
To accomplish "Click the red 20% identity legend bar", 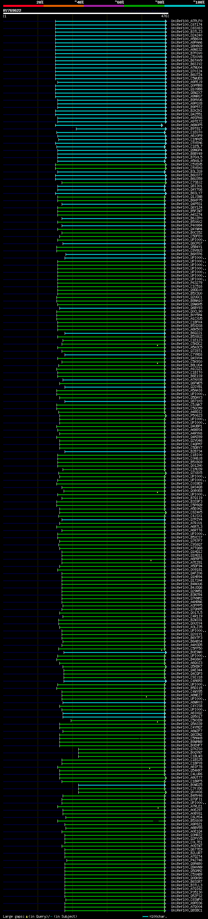I will point(23,6).
